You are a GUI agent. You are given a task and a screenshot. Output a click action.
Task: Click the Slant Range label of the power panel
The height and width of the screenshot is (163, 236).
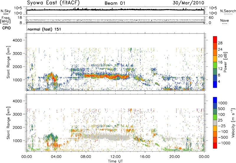click(x=8, y=62)
